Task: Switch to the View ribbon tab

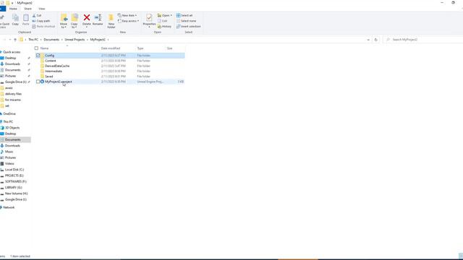Action: tap(42, 9)
